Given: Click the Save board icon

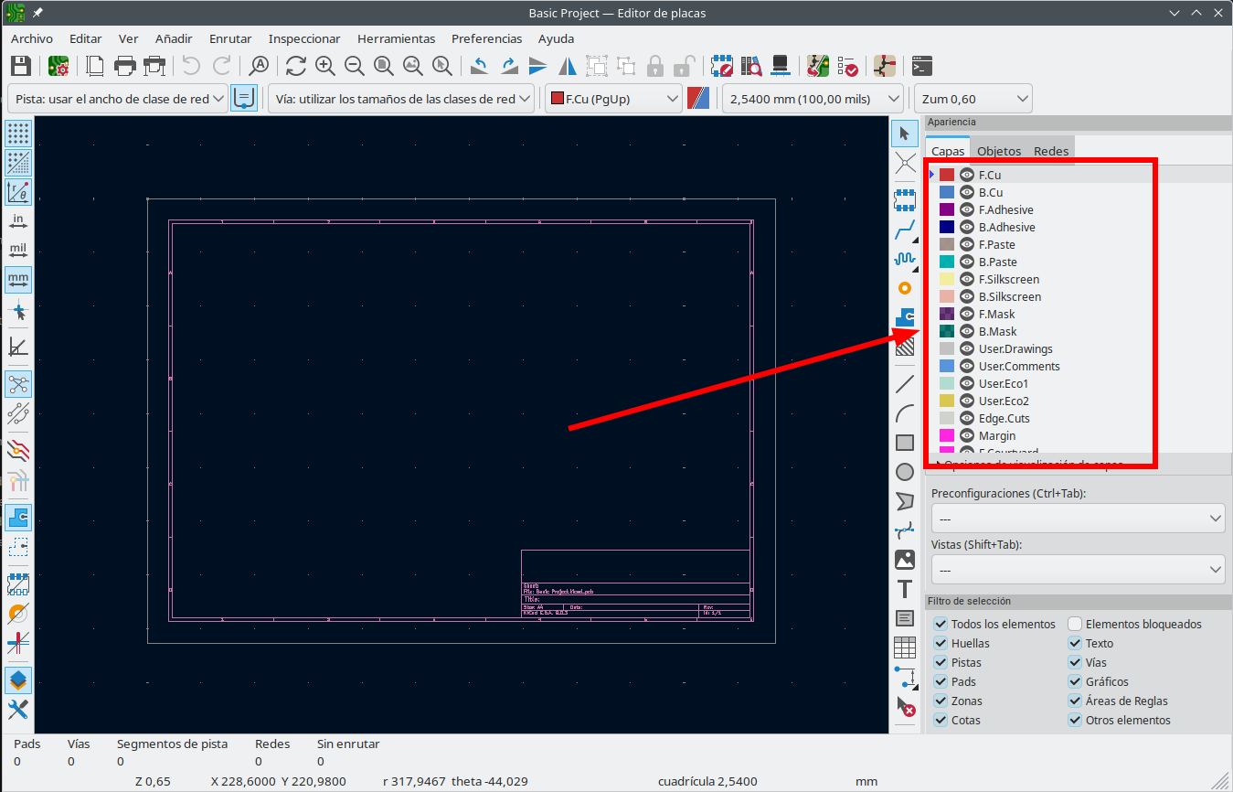Looking at the screenshot, I should 21,66.
